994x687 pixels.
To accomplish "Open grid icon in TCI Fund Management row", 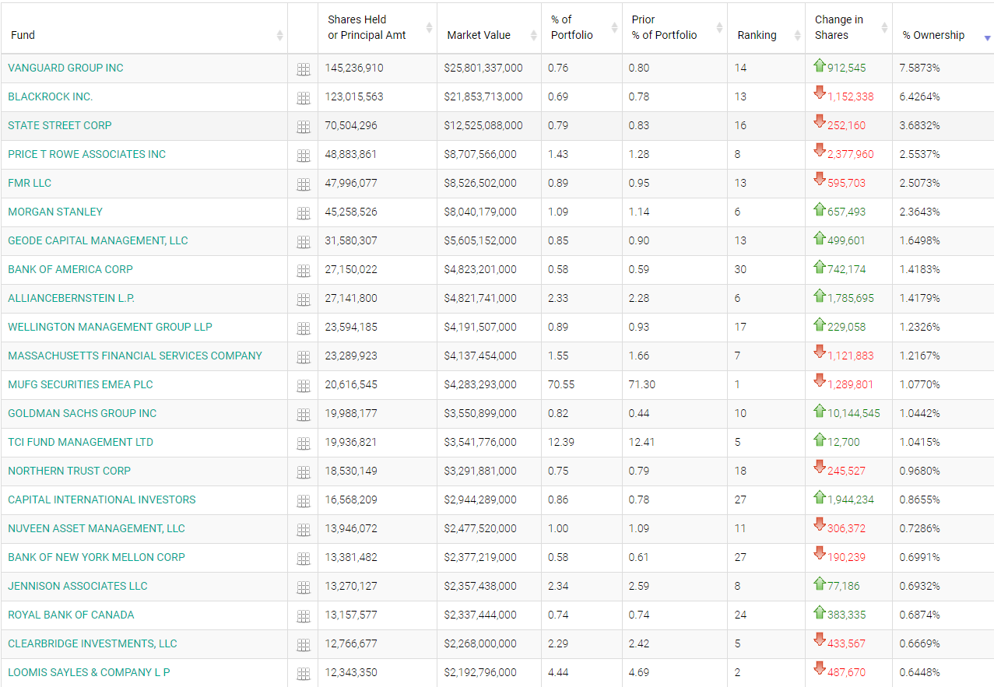I will (304, 443).
